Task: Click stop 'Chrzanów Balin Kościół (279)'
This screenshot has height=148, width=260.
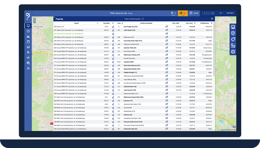Action: click(133, 122)
